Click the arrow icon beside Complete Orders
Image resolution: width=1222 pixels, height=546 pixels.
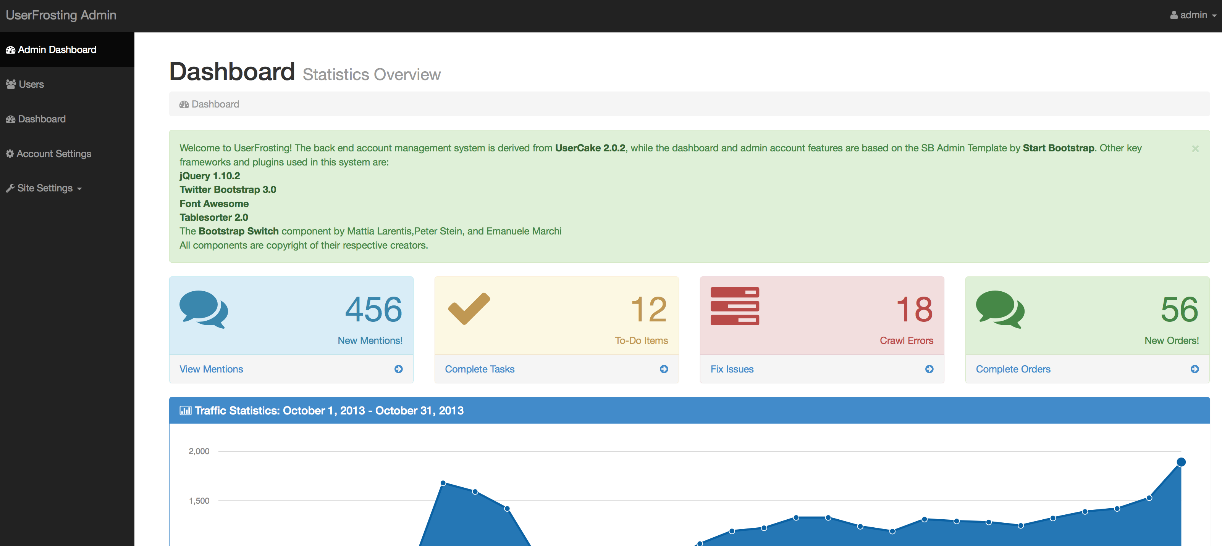point(1195,369)
